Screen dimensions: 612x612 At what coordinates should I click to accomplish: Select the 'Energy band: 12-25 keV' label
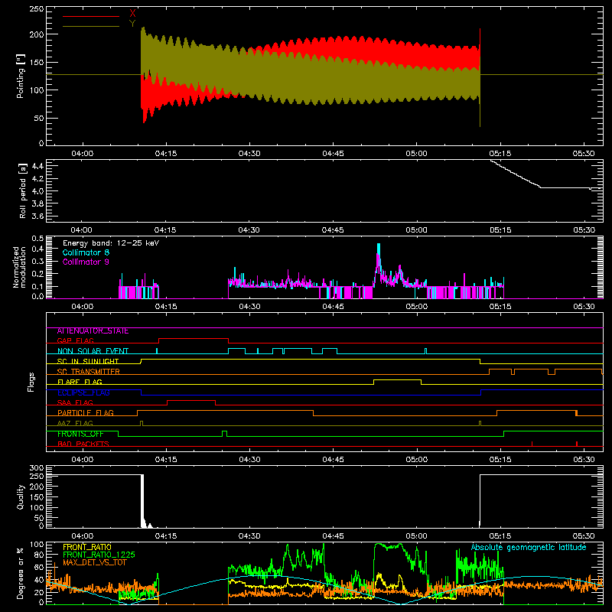pos(111,243)
